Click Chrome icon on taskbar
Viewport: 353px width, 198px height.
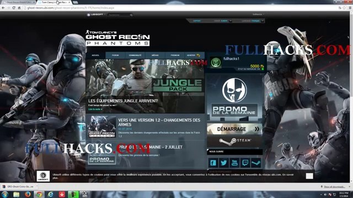tap(39, 194)
